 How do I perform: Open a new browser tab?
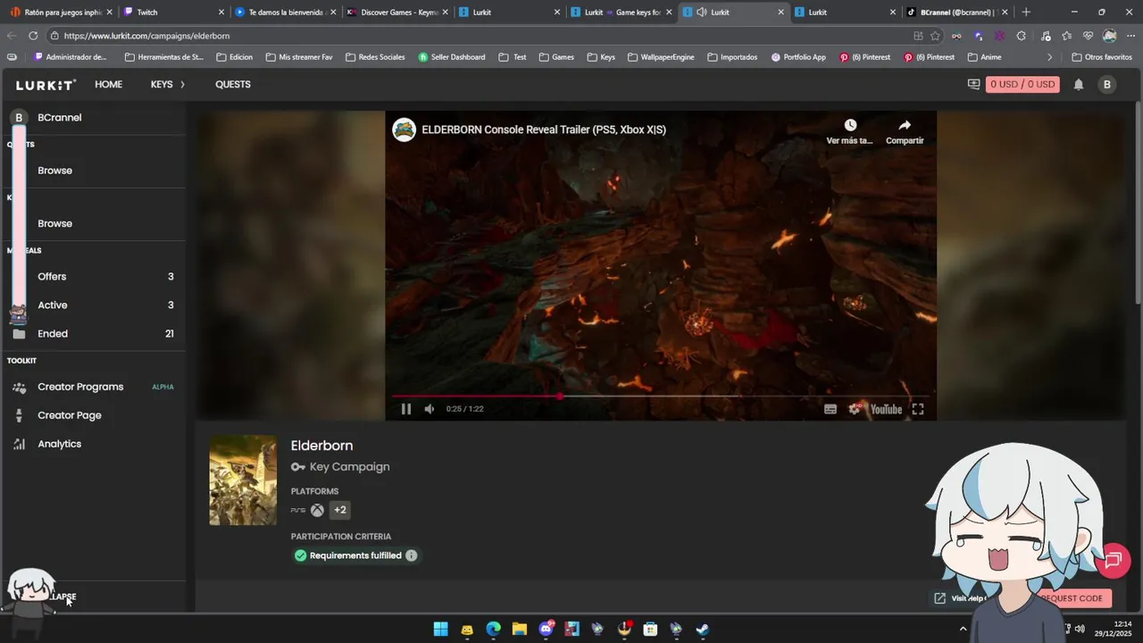pos(1026,13)
